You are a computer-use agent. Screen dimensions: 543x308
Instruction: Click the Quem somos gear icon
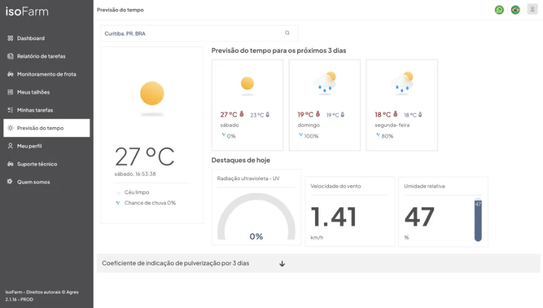[x=10, y=181]
